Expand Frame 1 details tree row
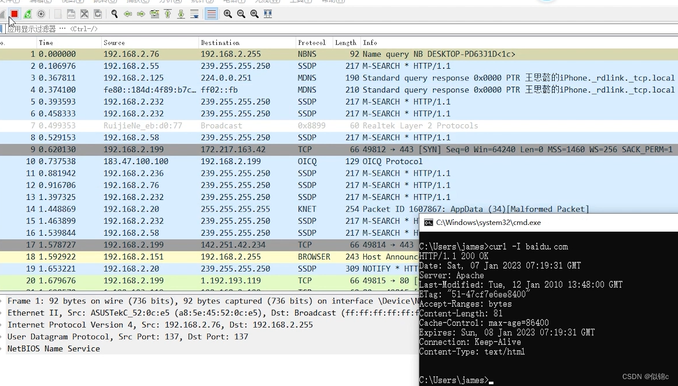Image resolution: width=678 pixels, height=386 pixels. 209,301
